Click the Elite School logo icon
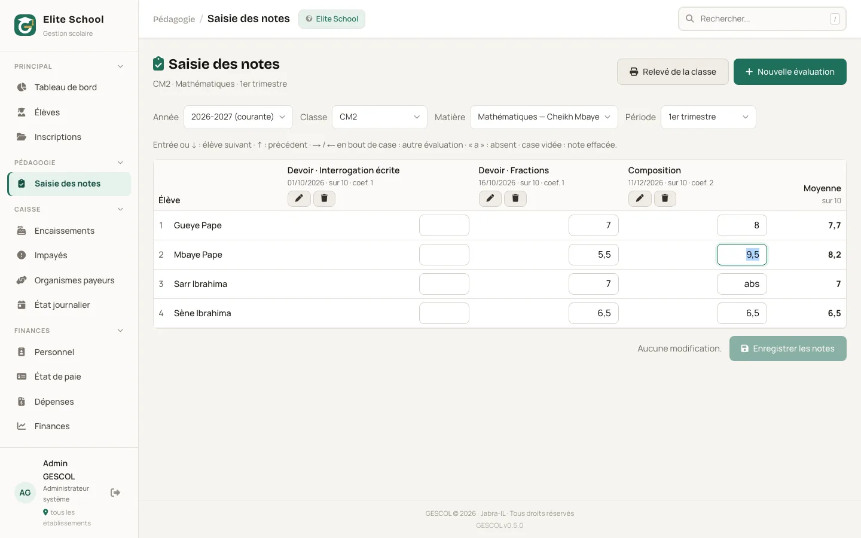Viewport: 861px width, 538px height. (x=25, y=25)
